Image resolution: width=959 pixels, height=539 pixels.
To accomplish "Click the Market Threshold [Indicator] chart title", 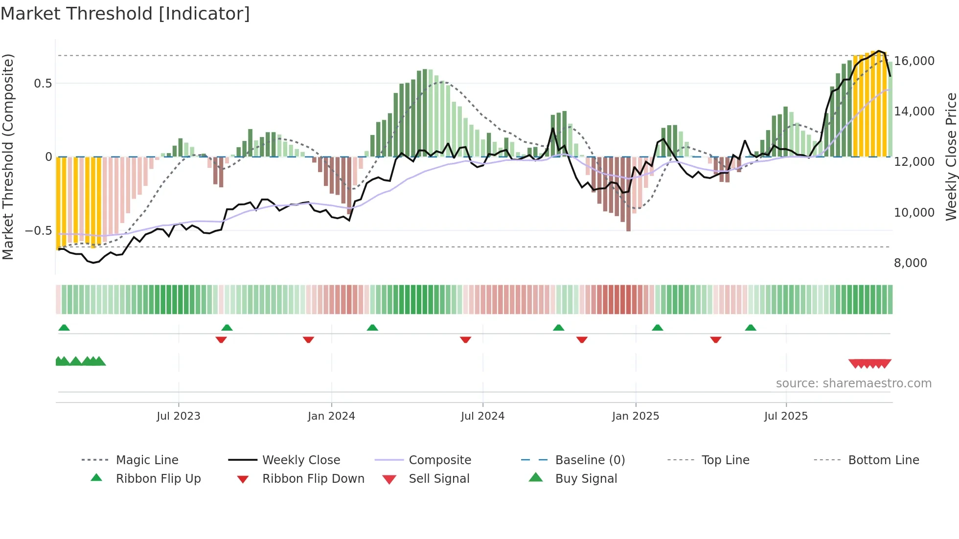I will pos(125,14).
